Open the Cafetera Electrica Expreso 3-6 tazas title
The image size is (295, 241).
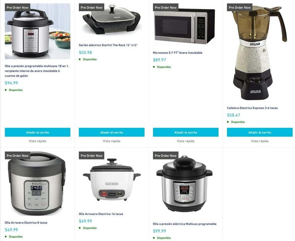tap(252, 108)
